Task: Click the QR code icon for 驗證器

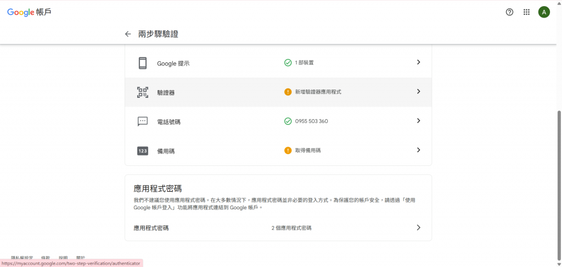Action: [x=143, y=92]
